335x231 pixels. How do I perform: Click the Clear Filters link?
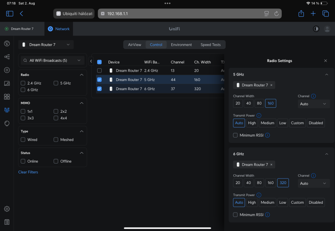tap(28, 172)
